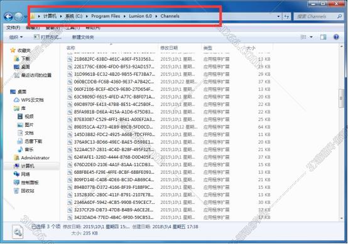Click the Forward navigation arrow button

point(19,16)
